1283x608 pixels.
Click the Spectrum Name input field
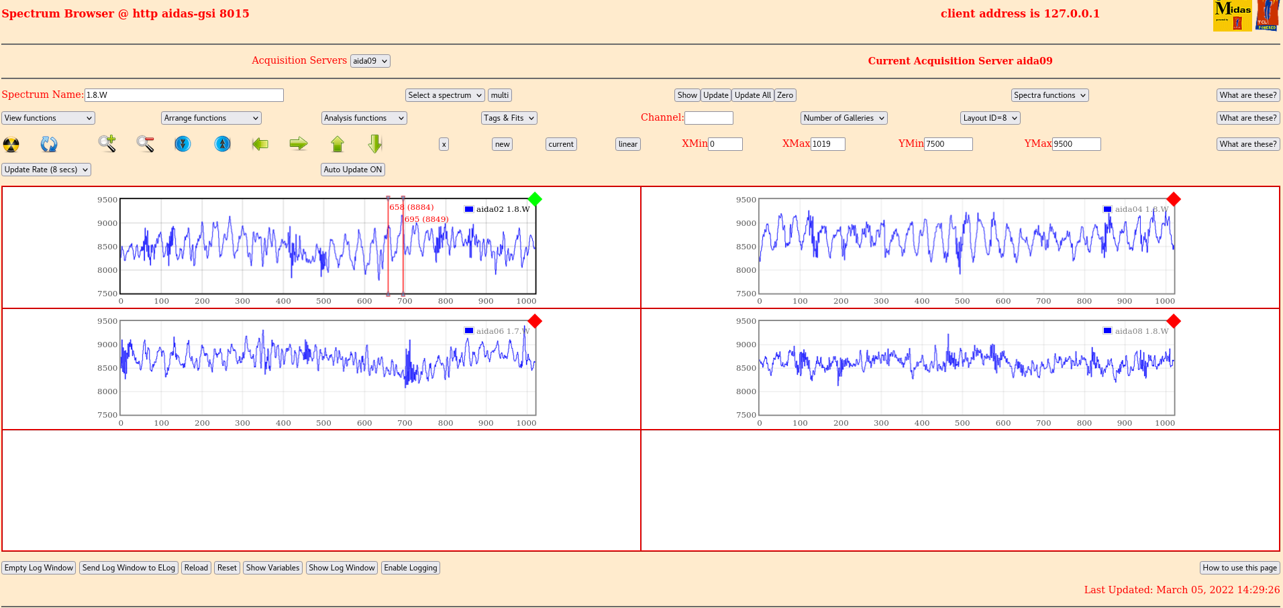click(184, 95)
